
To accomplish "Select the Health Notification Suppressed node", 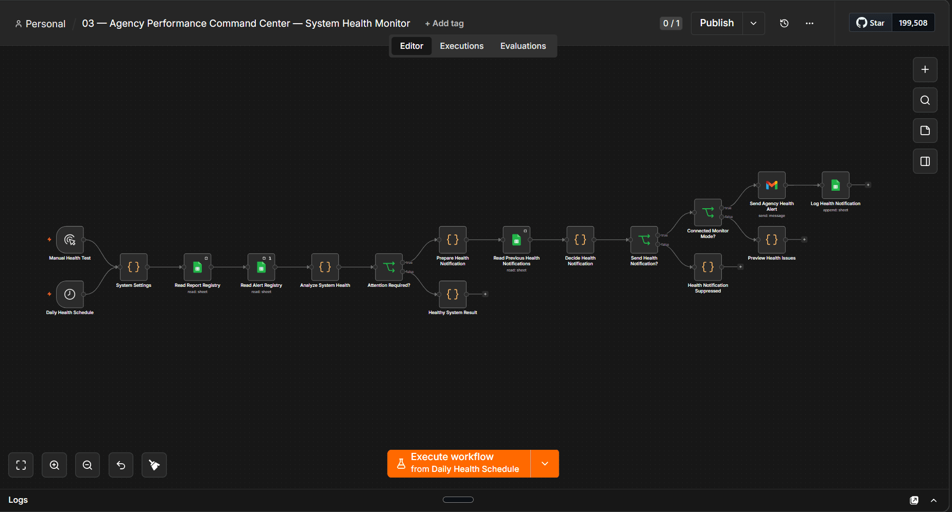I will tap(708, 267).
